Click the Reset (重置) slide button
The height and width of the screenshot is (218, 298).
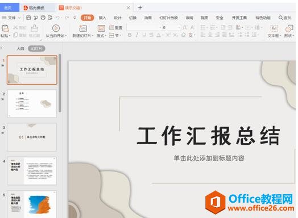[x=116, y=27]
